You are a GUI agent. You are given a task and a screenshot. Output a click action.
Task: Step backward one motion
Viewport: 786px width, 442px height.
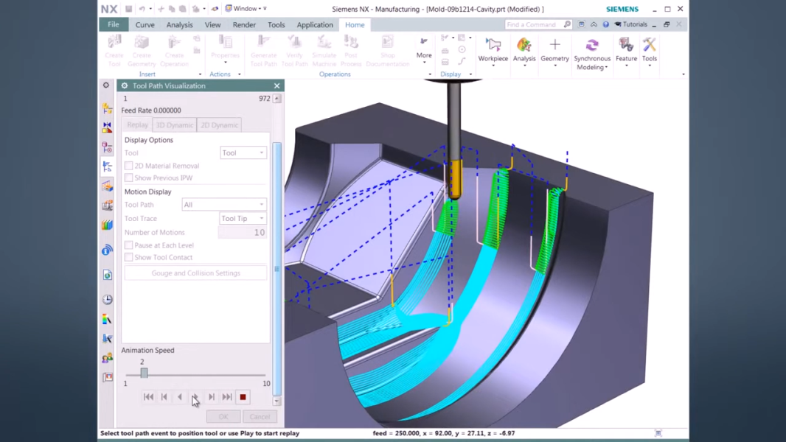(x=164, y=397)
